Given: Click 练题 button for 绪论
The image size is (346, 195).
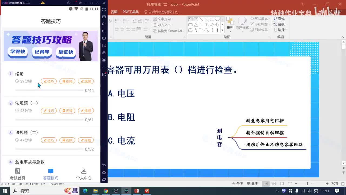Looking at the screenshot, I should (x=86, y=81).
